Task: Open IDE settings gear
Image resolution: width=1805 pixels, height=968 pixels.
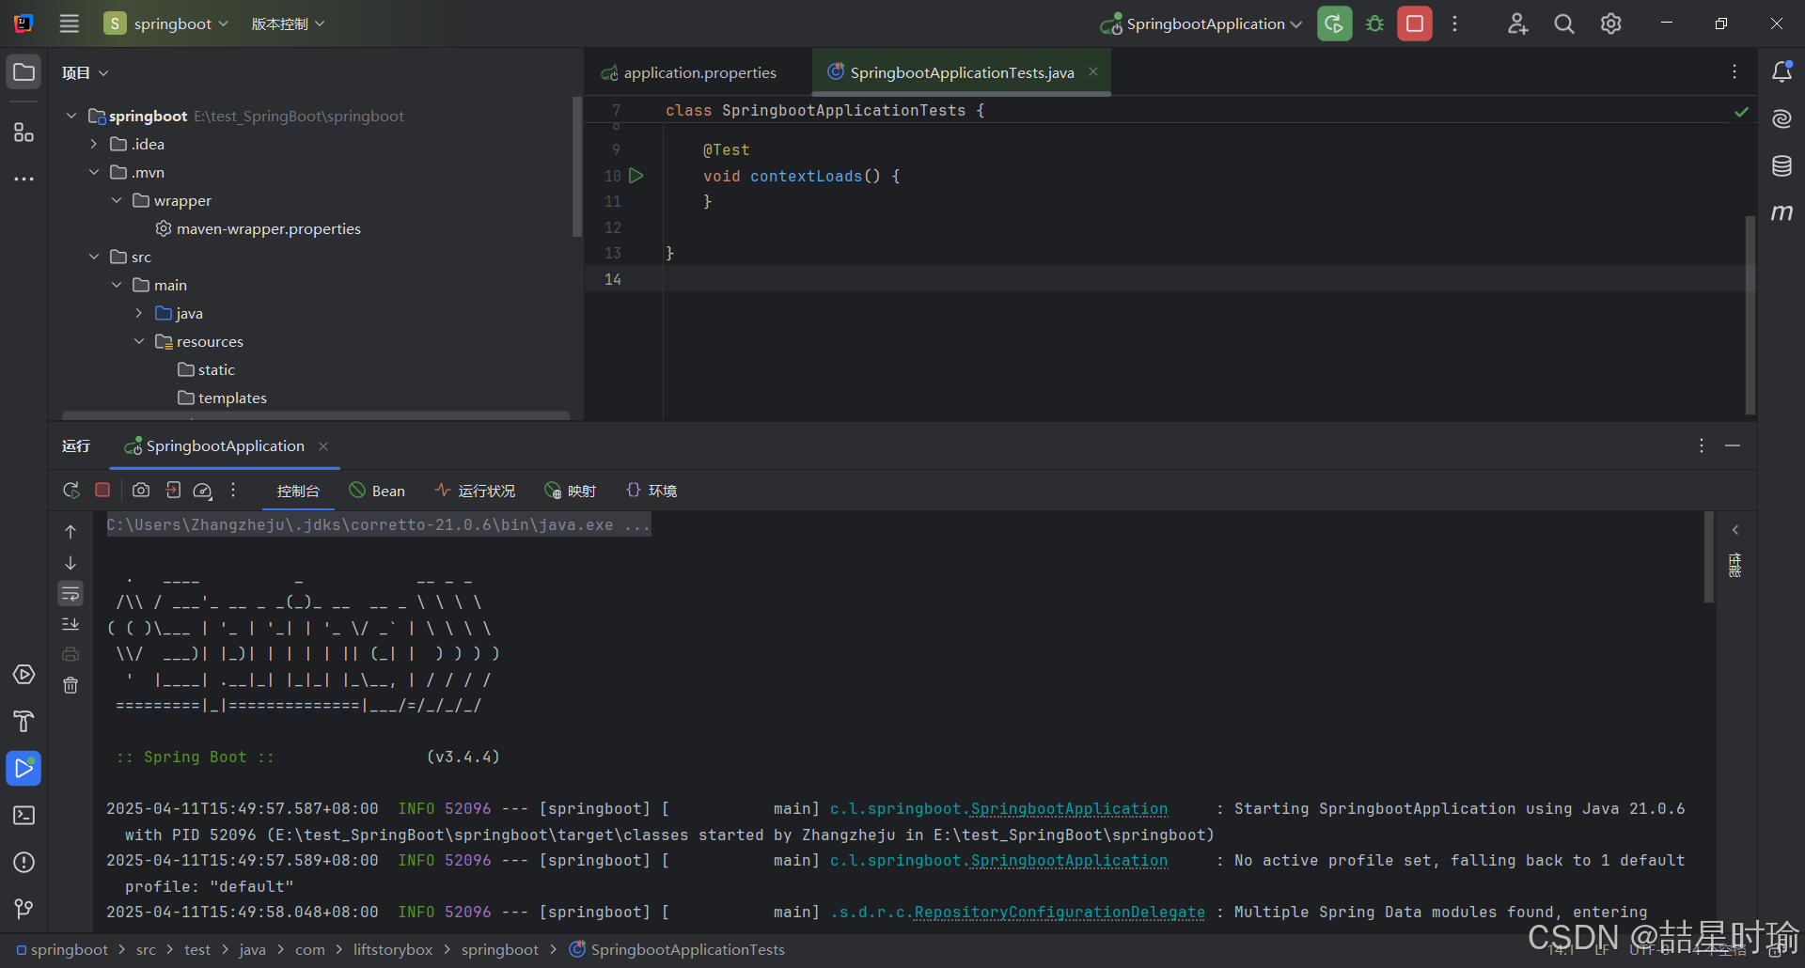Action: click(1610, 23)
